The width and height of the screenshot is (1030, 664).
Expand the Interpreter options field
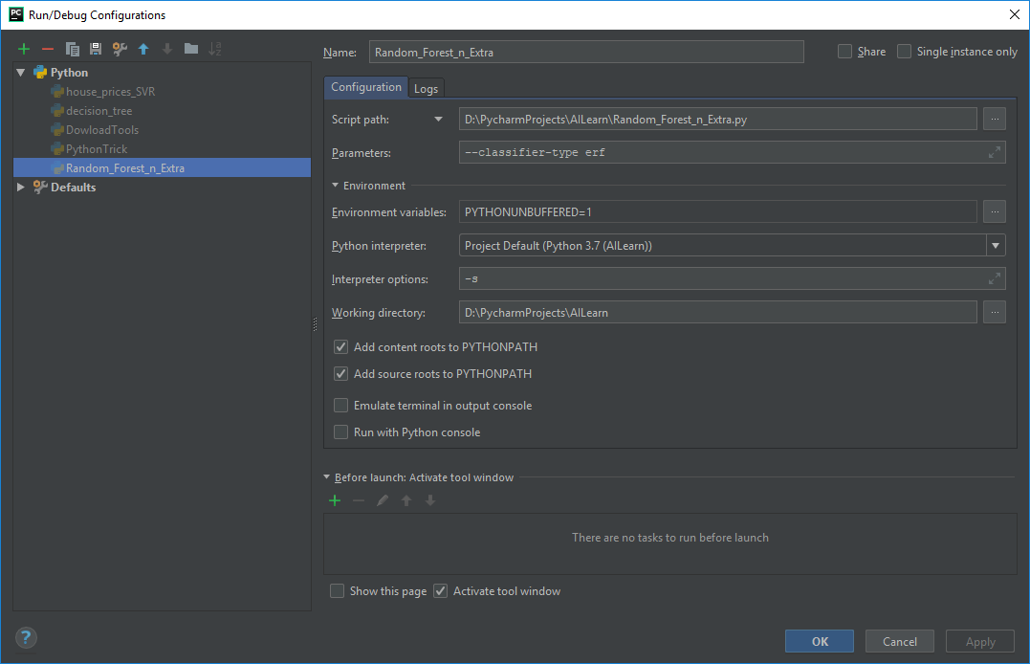(995, 278)
